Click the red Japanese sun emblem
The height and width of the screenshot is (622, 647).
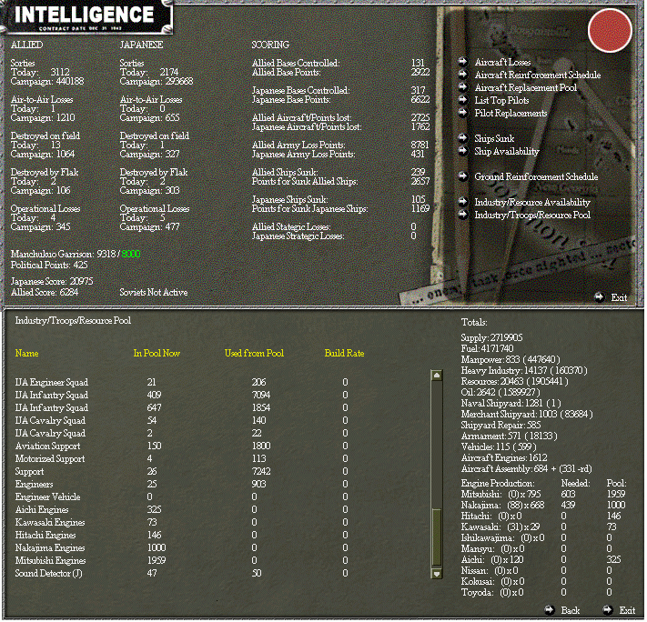point(610,31)
